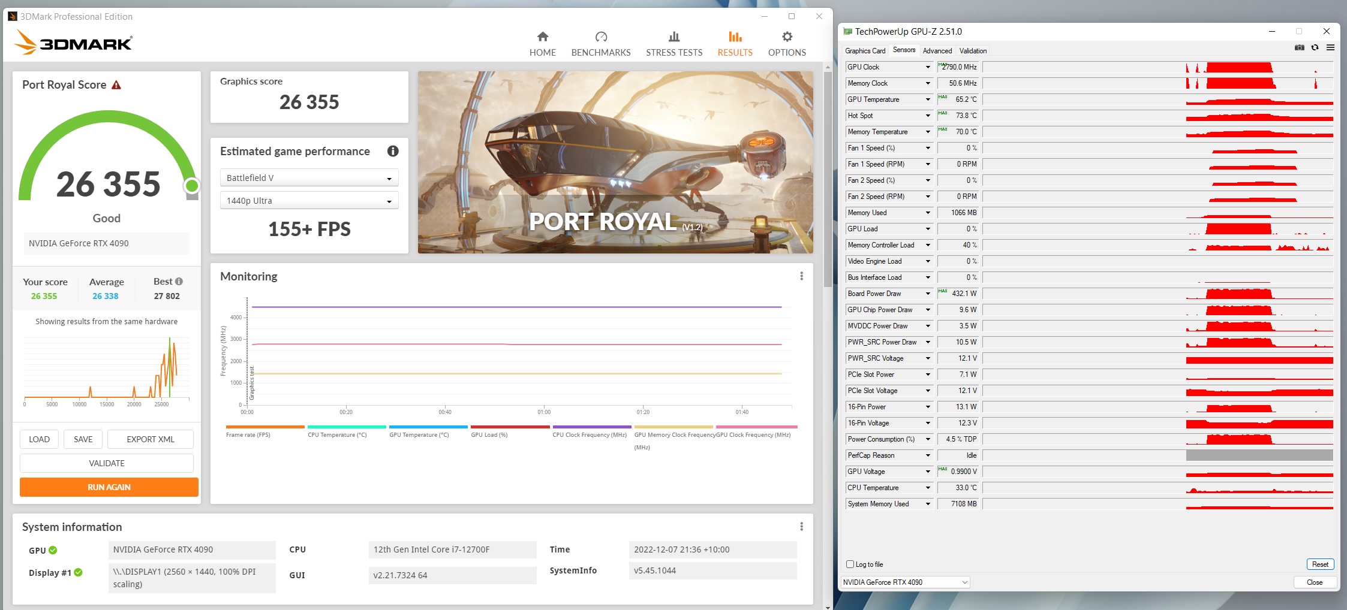Click the 3DMark logo in the header
The image size is (1347, 610).
coord(73,43)
